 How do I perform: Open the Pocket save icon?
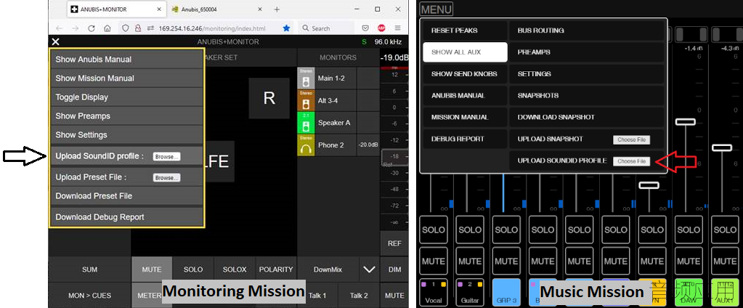click(365, 28)
